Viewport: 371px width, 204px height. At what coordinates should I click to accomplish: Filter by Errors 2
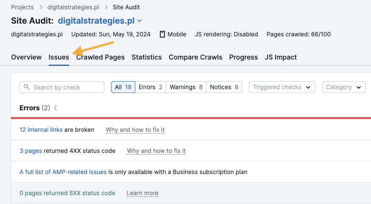(x=151, y=87)
